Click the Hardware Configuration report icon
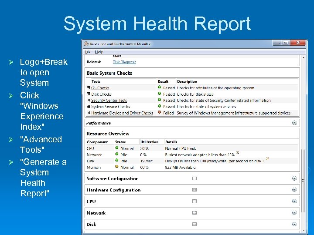 [x=194, y=190]
